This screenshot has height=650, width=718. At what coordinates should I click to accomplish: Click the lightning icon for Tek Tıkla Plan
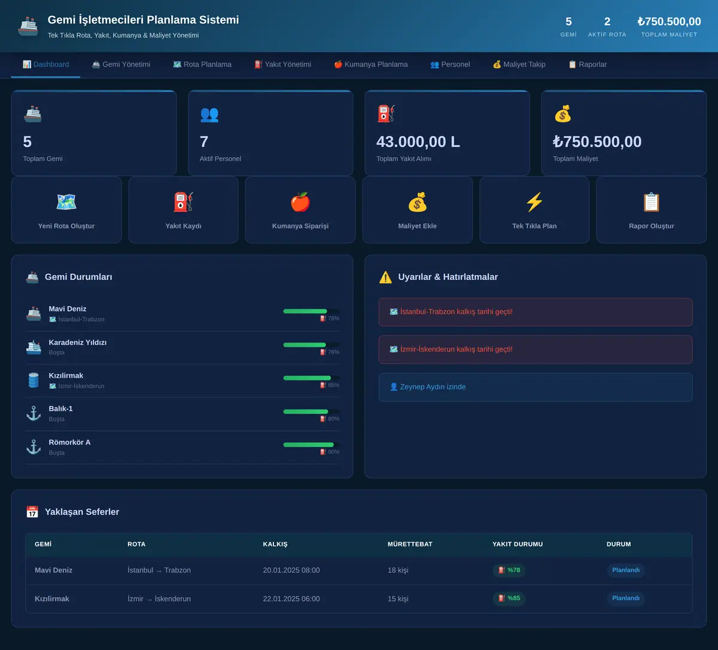tap(534, 202)
